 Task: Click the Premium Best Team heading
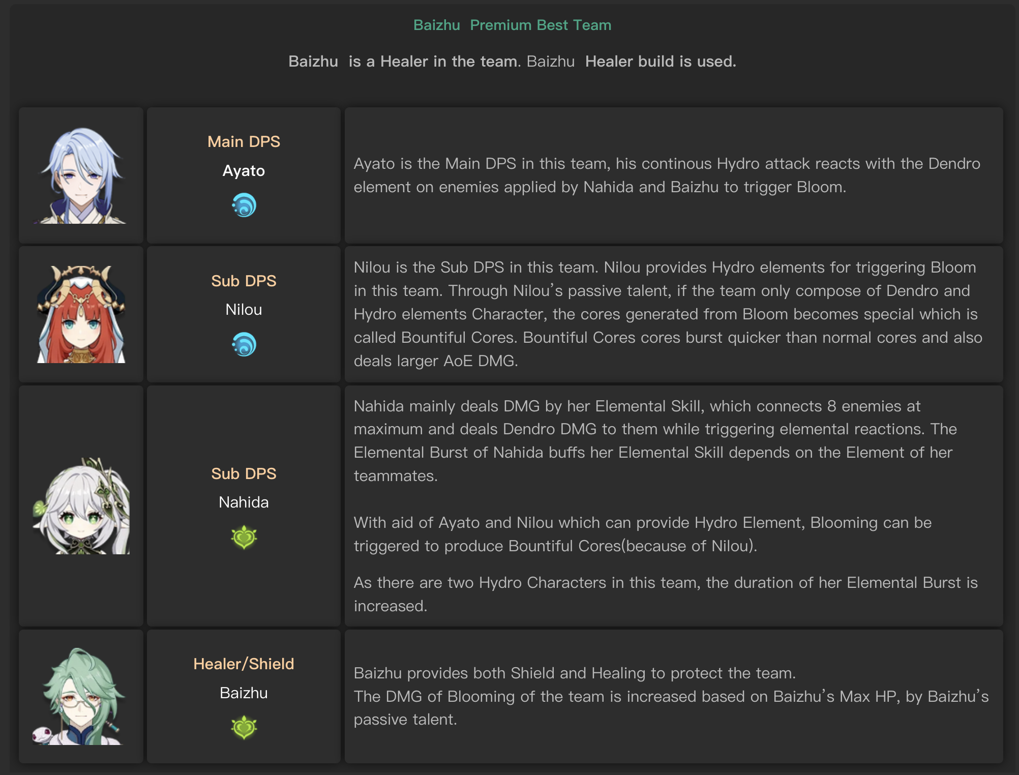pos(541,25)
